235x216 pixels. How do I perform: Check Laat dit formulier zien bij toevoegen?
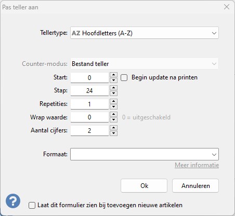click(32, 206)
